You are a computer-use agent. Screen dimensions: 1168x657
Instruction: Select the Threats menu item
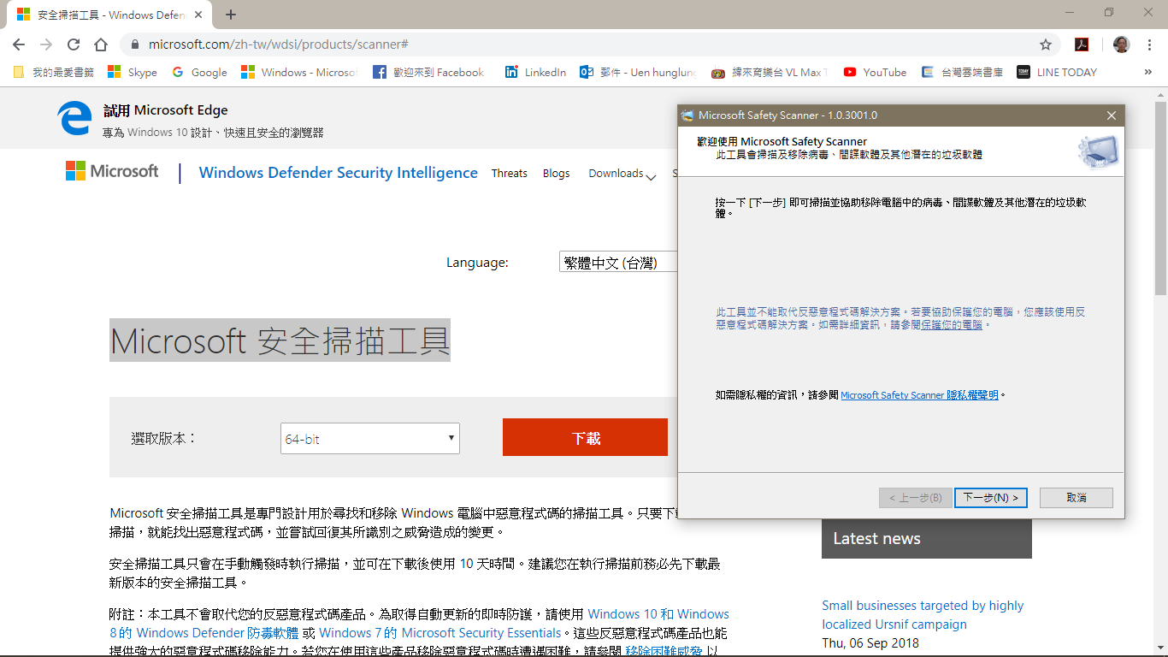point(510,173)
